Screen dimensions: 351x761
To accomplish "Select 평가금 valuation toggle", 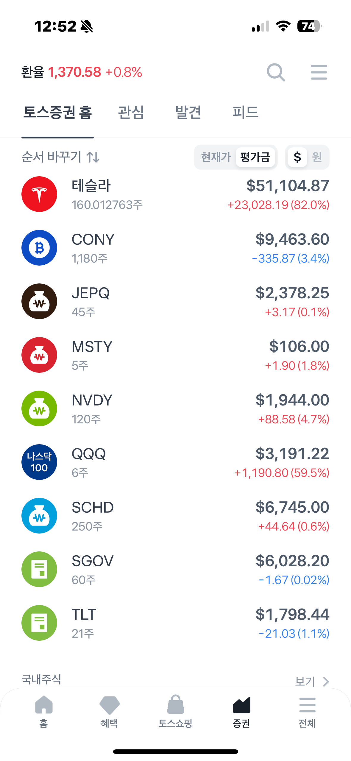I will pos(255,157).
